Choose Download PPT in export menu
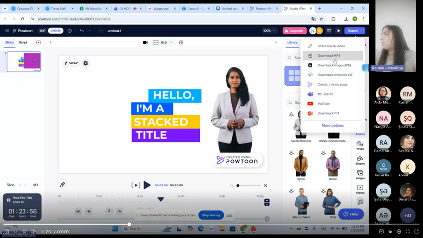 [x=328, y=113]
